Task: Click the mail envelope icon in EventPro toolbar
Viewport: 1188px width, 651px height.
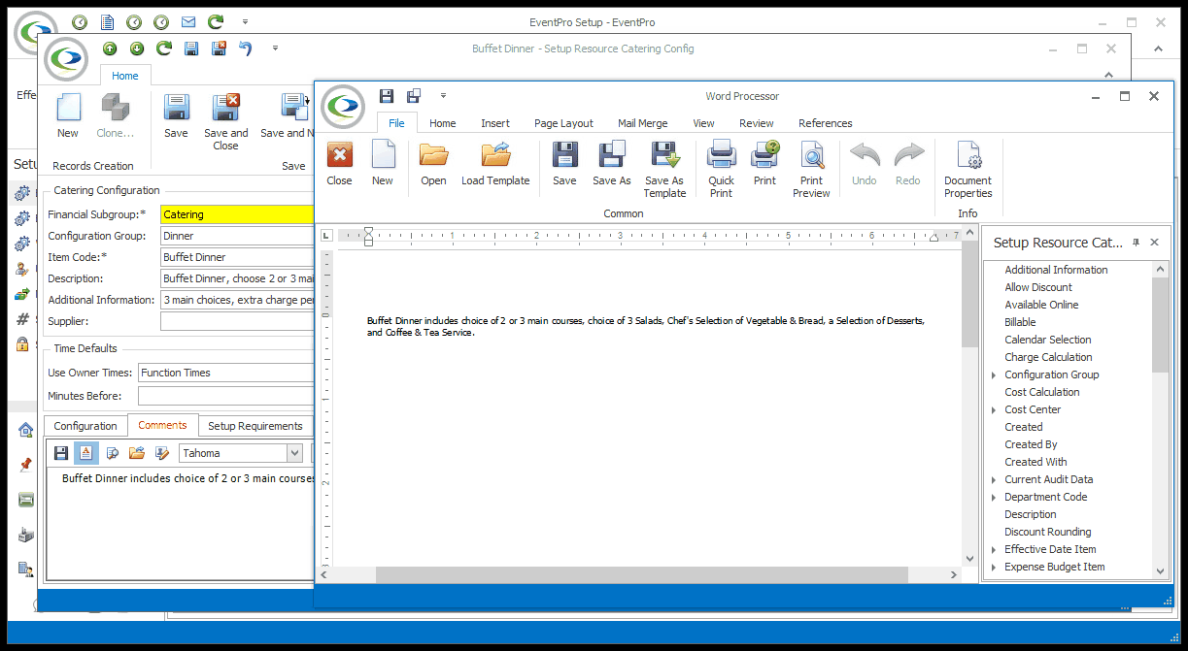Action: click(x=188, y=21)
